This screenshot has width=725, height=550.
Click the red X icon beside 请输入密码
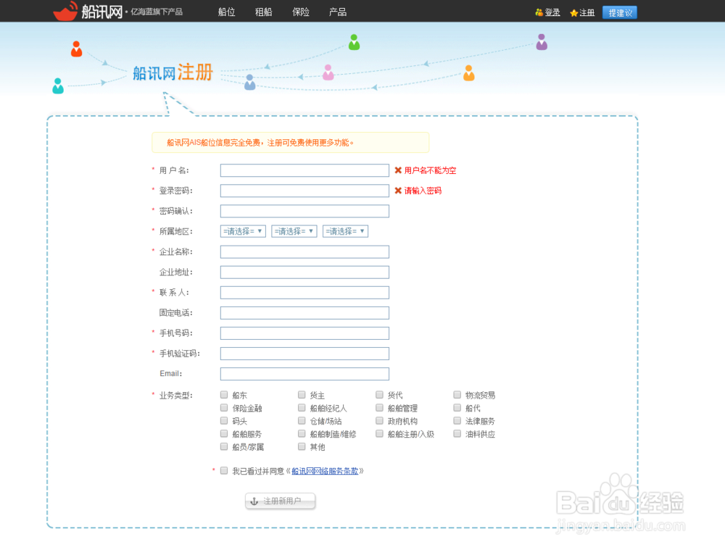[397, 191]
